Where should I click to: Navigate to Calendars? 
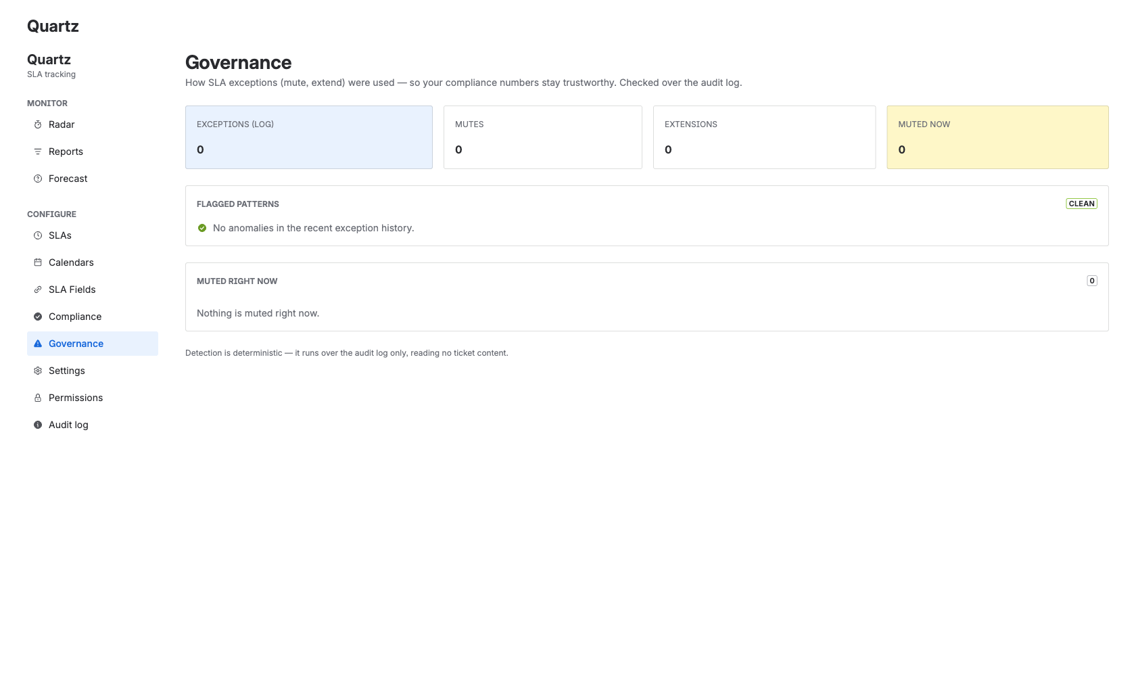coord(93,262)
